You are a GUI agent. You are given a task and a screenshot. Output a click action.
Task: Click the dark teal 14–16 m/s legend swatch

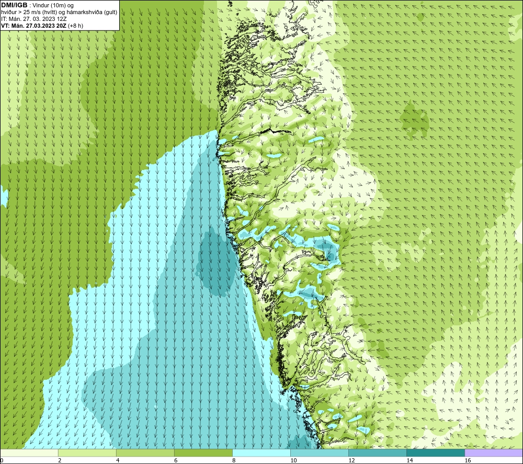tap(436, 453)
